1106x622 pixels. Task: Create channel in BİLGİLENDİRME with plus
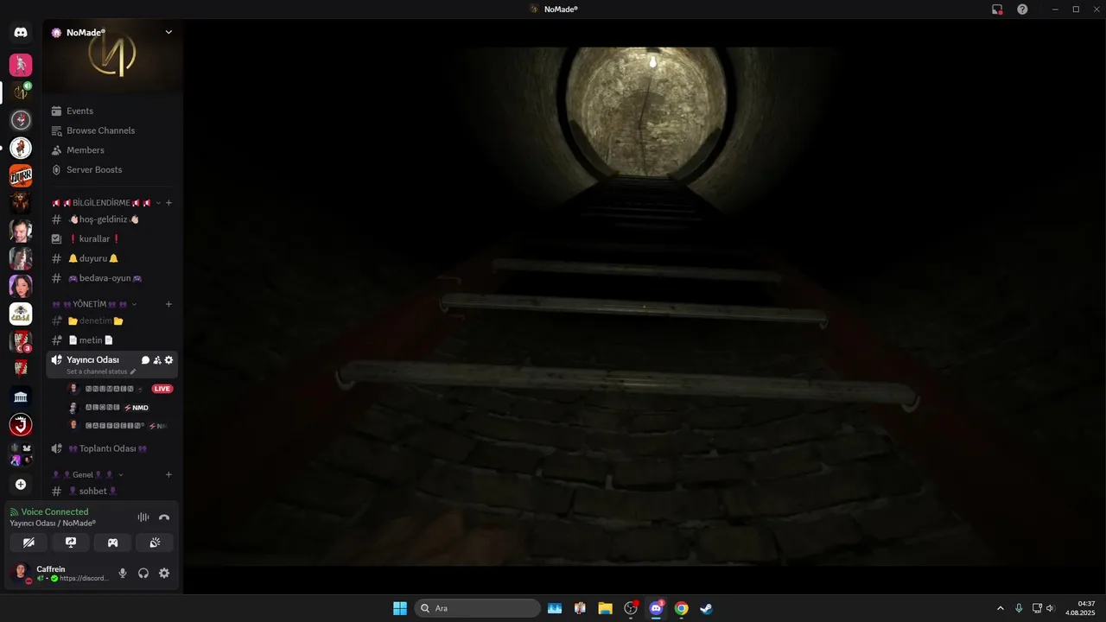[x=168, y=203]
